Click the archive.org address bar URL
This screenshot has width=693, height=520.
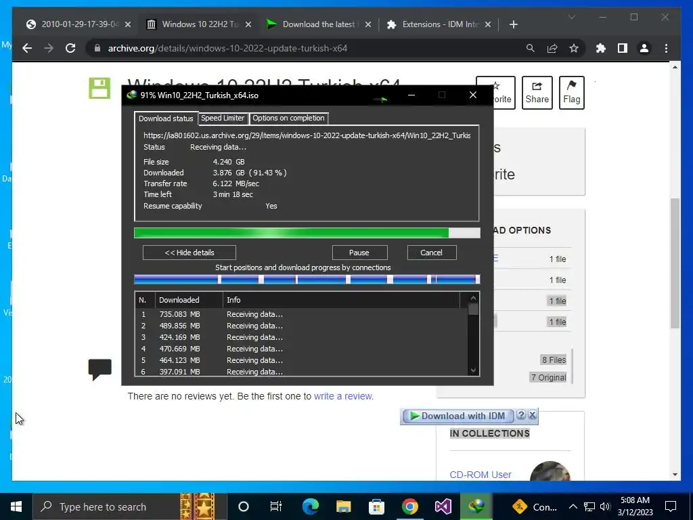click(227, 48)
